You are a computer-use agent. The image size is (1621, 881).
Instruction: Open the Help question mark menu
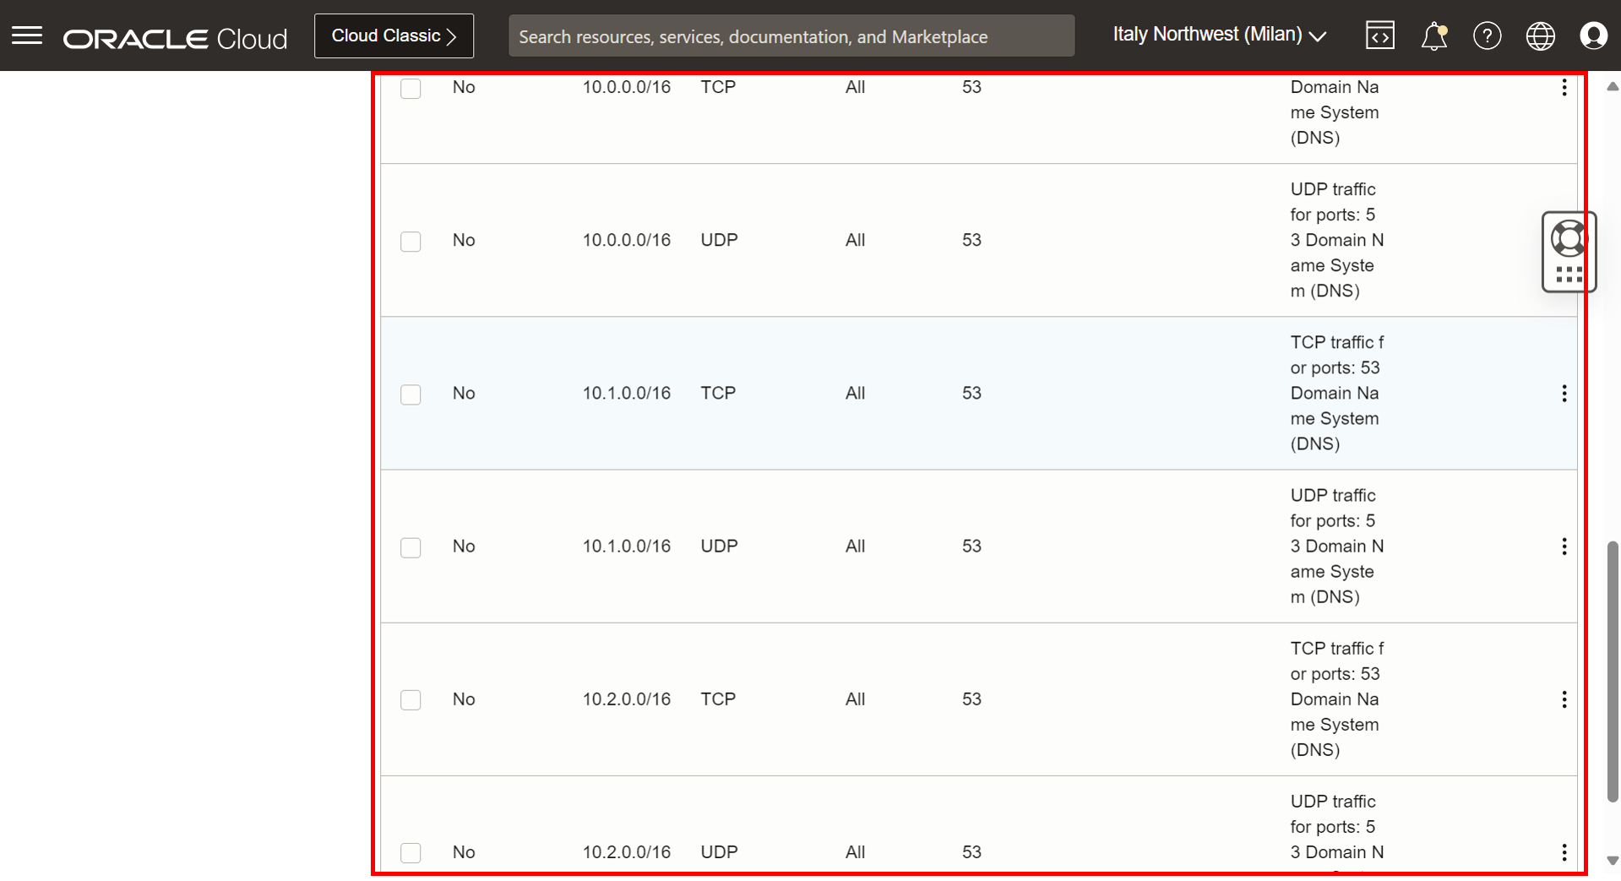[x=1487, y=35]
